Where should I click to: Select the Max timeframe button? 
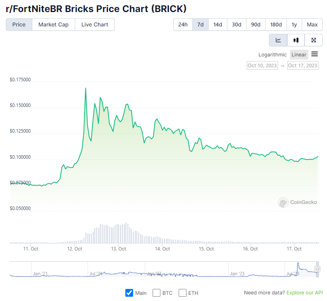tap(312, 24)
